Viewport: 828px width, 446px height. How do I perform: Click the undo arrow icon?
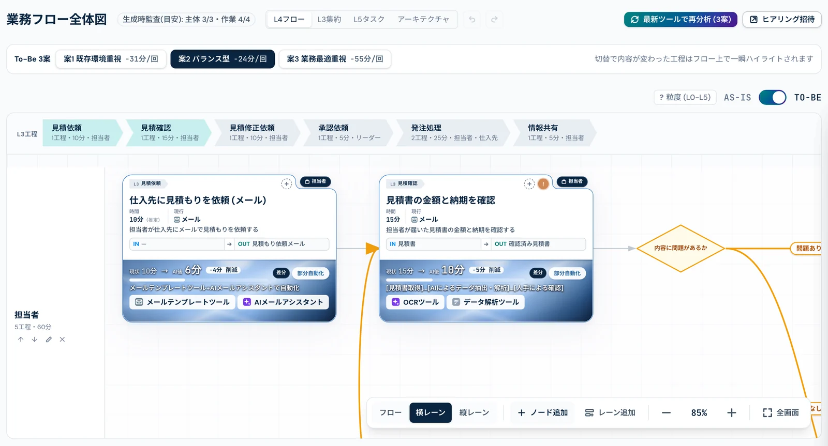(x=472, y=20)
